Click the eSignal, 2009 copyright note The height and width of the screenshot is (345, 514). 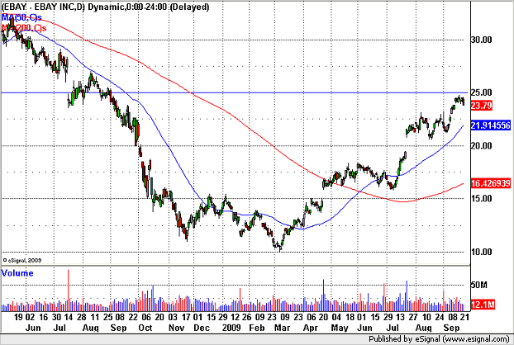(x=22, y=260)
